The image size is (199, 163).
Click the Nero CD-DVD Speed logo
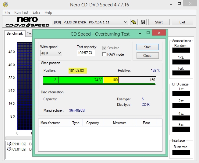tap(26, 22)
